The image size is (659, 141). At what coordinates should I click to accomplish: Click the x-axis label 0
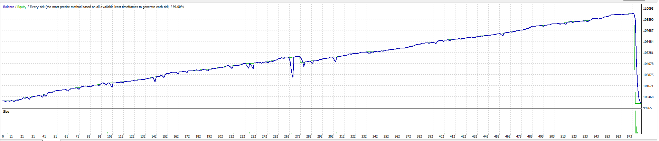point(3,137)
